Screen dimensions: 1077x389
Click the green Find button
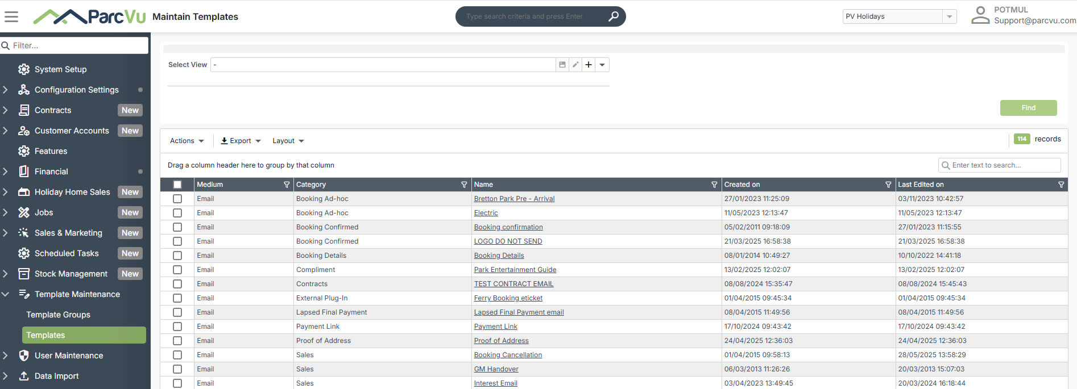click(1028, 108)
